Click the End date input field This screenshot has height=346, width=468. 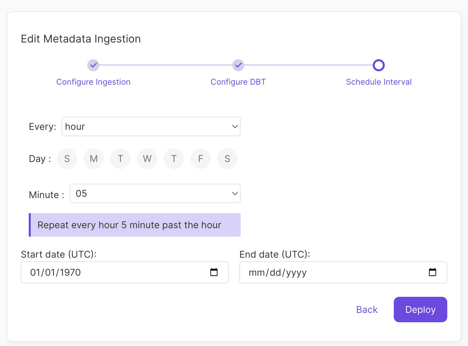click(318, 272)
